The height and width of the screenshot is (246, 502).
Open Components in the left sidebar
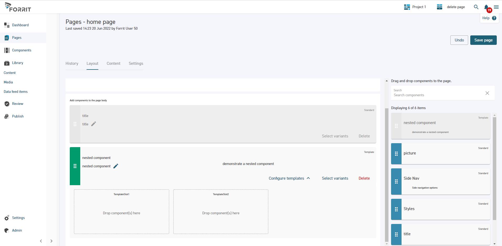(22, 50)
